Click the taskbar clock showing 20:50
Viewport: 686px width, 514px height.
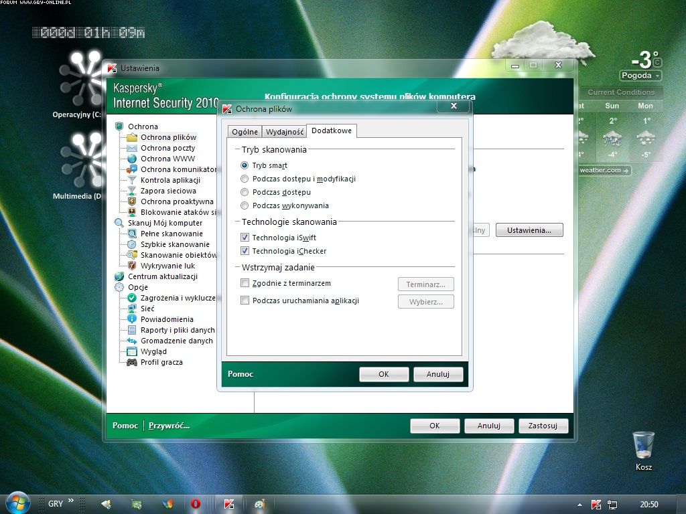coord(648,505)
